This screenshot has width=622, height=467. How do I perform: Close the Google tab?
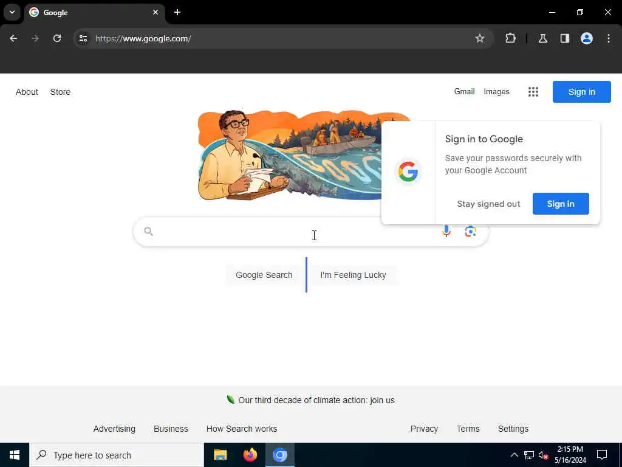click(x=155, y=12)
